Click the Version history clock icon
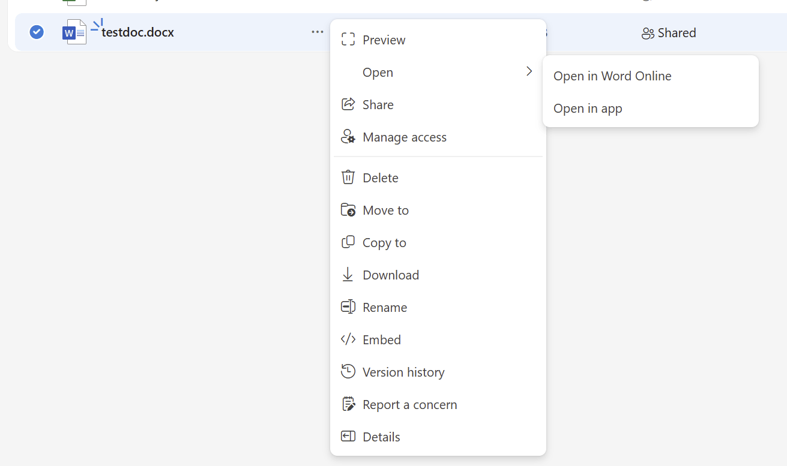Viewport: 787px width, 466px height. tap(348, 372)
